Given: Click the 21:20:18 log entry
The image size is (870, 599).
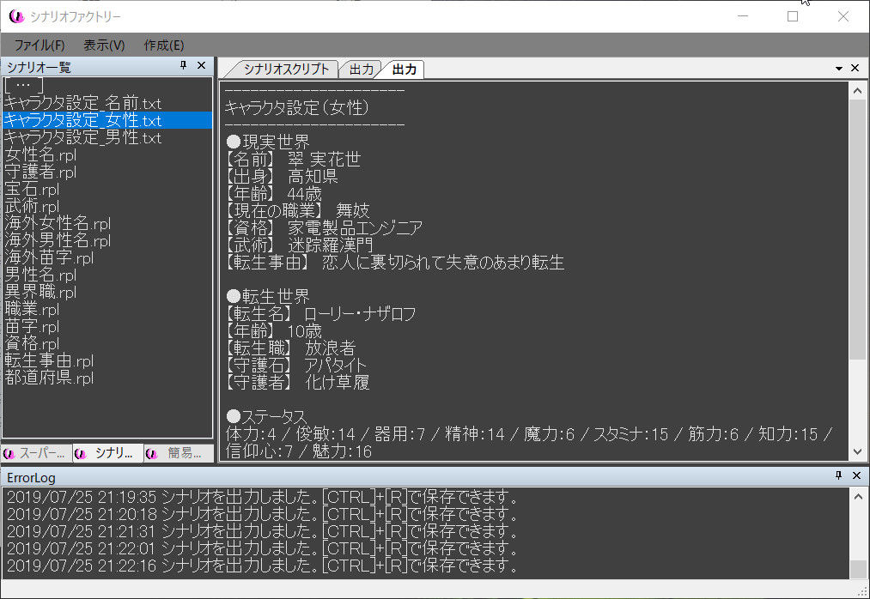Looking at the screenshot, I should pyautogui.click(x=262, y=513).
